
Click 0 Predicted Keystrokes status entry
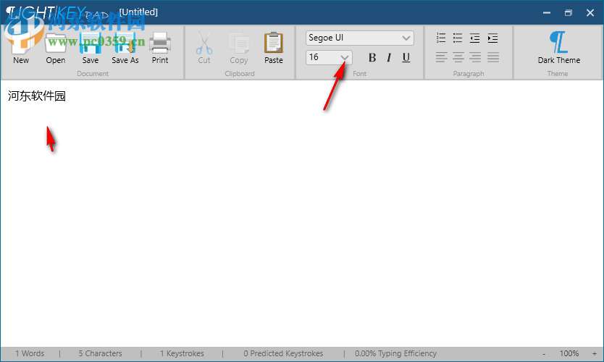(283, 353)
